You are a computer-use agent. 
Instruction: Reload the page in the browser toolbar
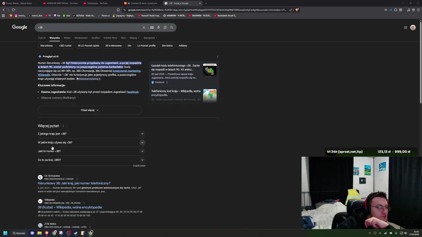click(x=13, y=10)
